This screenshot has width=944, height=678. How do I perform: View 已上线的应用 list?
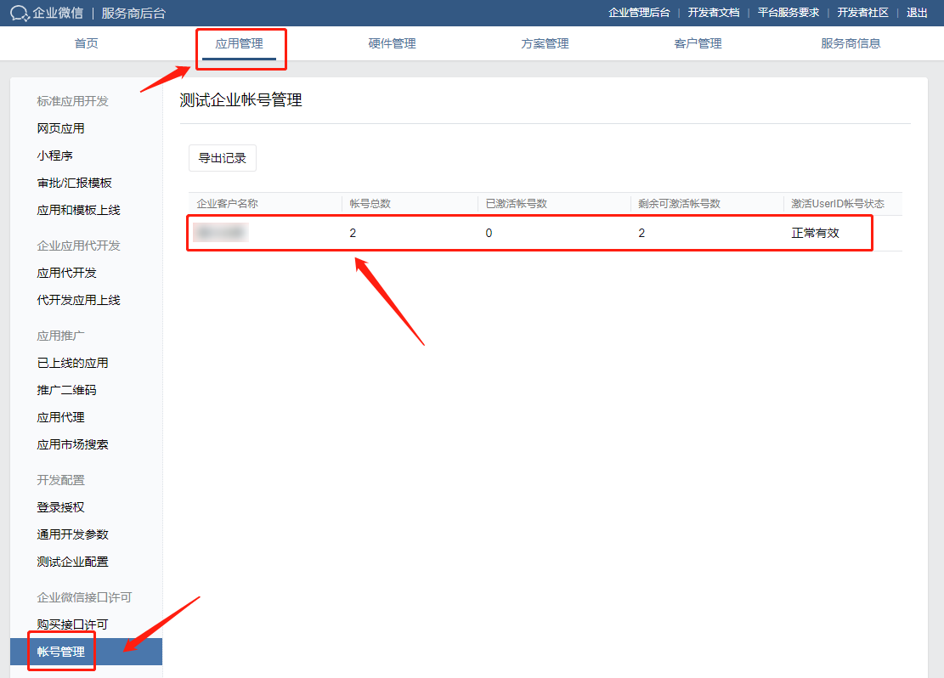coord(68,362)
